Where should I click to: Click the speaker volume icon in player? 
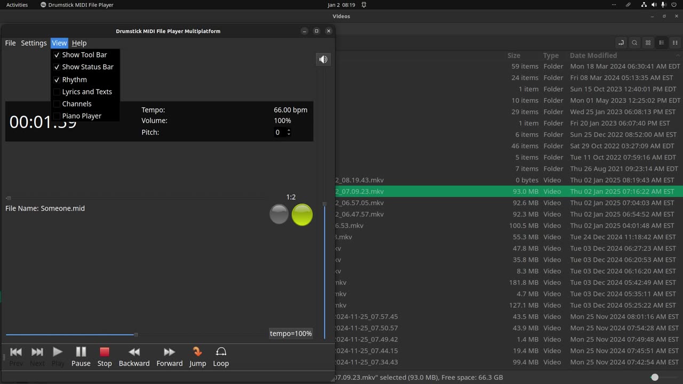[x=323, y=59]
